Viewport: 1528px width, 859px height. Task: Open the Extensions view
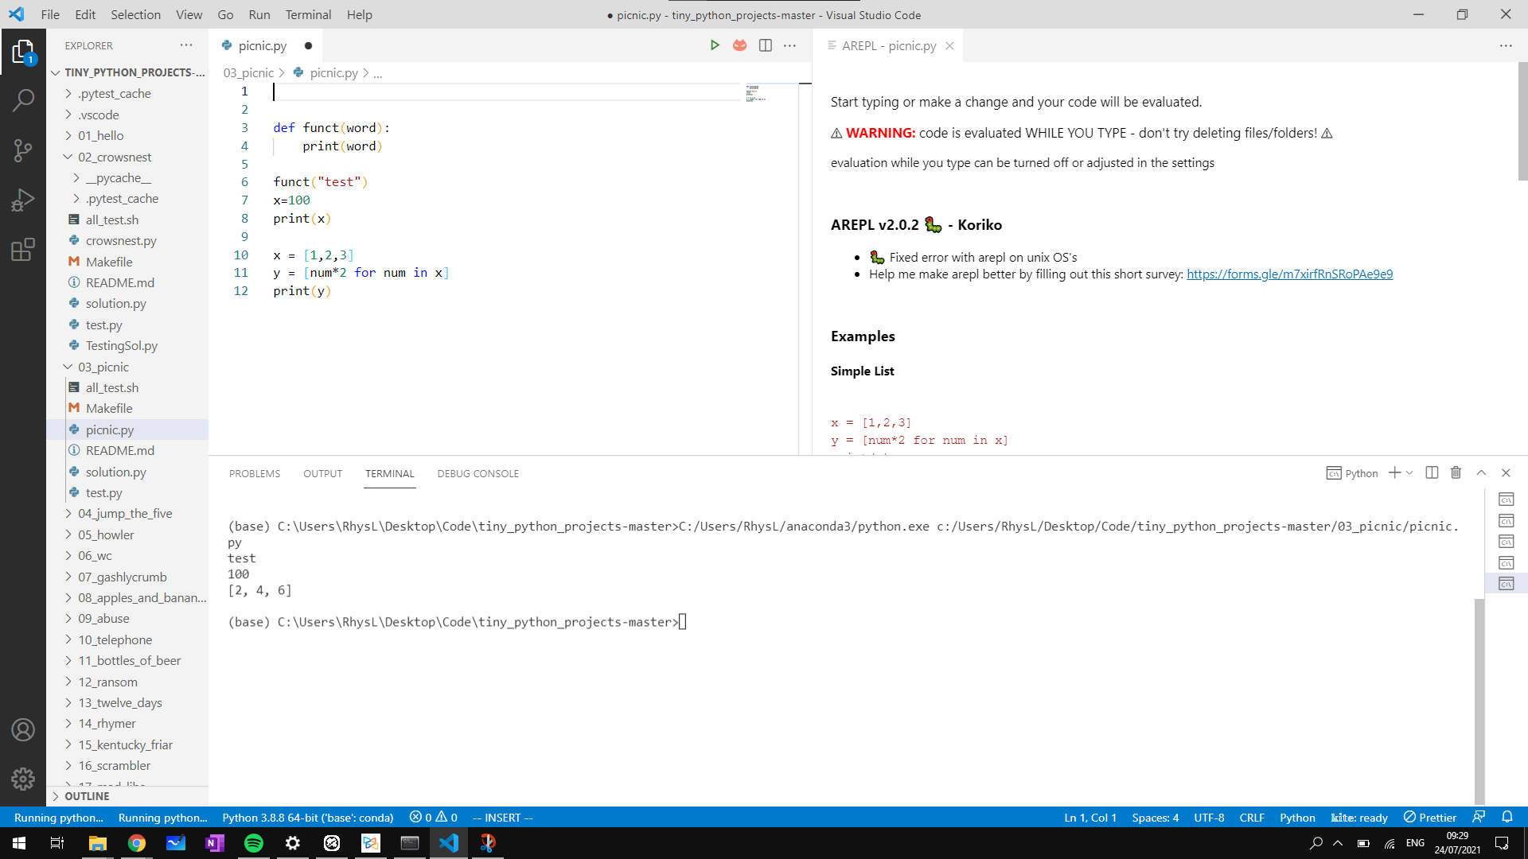pyautogui.click(x=23, y=249)
